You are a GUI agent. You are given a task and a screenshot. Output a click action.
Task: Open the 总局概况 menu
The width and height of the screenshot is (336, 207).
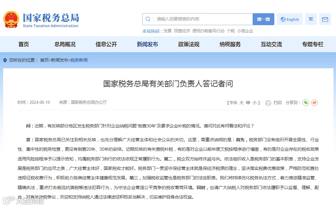[x=65, y=44]
